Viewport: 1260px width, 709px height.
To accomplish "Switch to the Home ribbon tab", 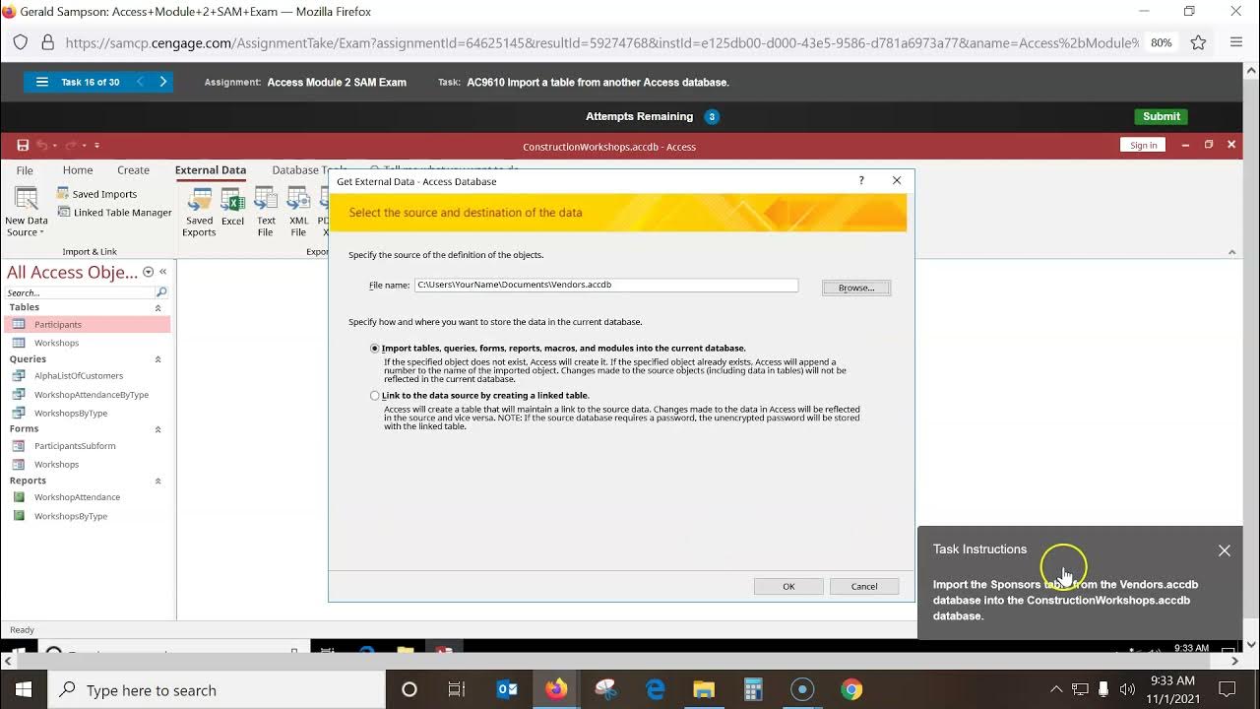I will pos(78,170).
